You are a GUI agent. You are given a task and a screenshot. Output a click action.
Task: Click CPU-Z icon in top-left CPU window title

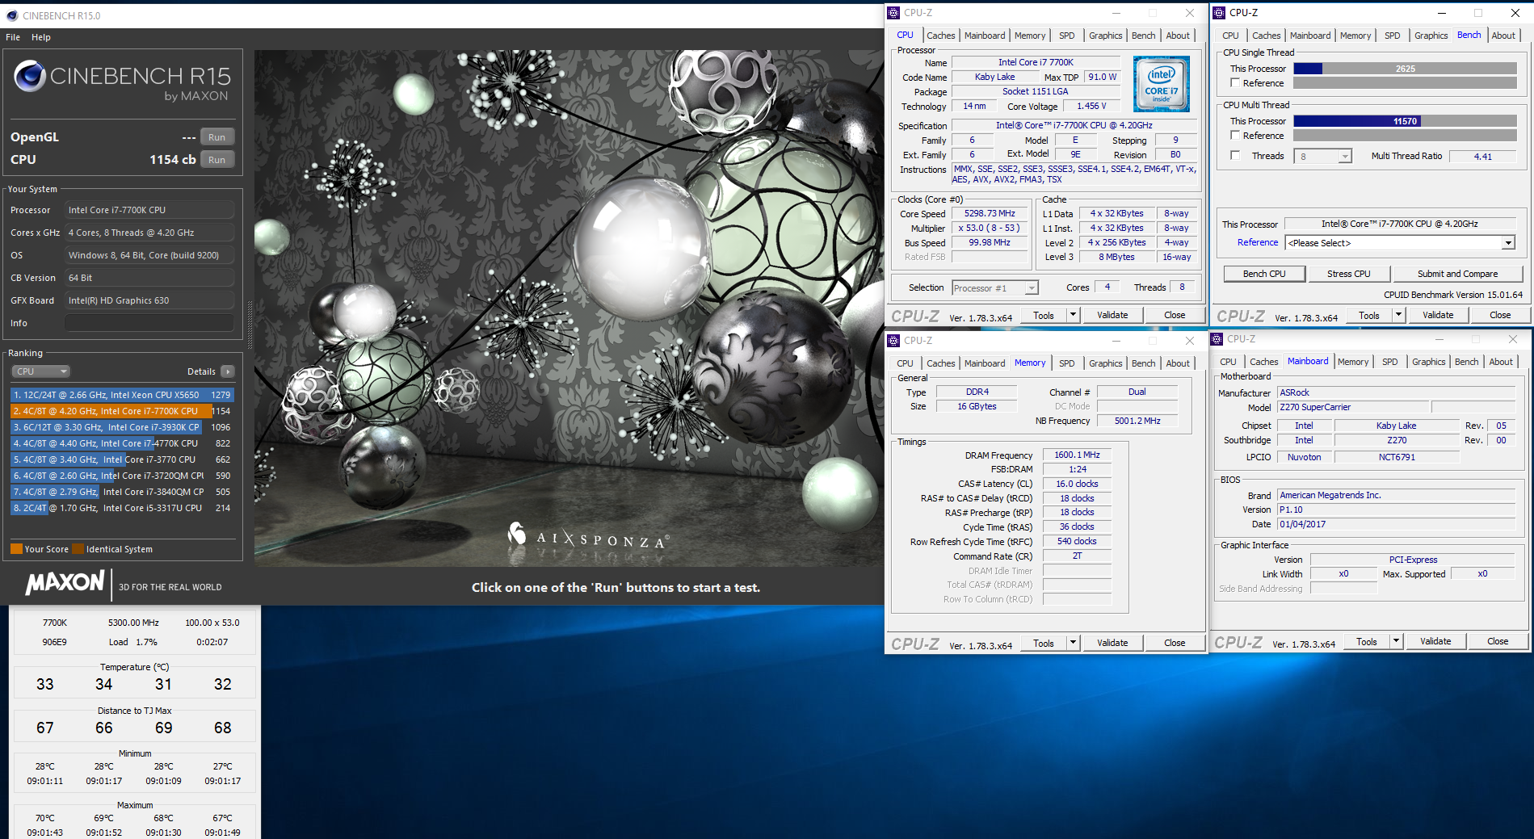893,13
